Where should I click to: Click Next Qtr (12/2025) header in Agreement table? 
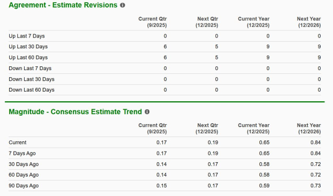(207, 22)
